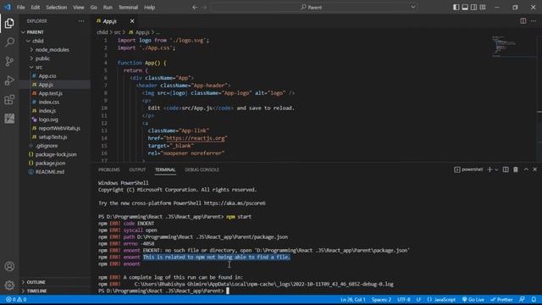Click the feedback icon in status bar

click(x=522, y=299)
